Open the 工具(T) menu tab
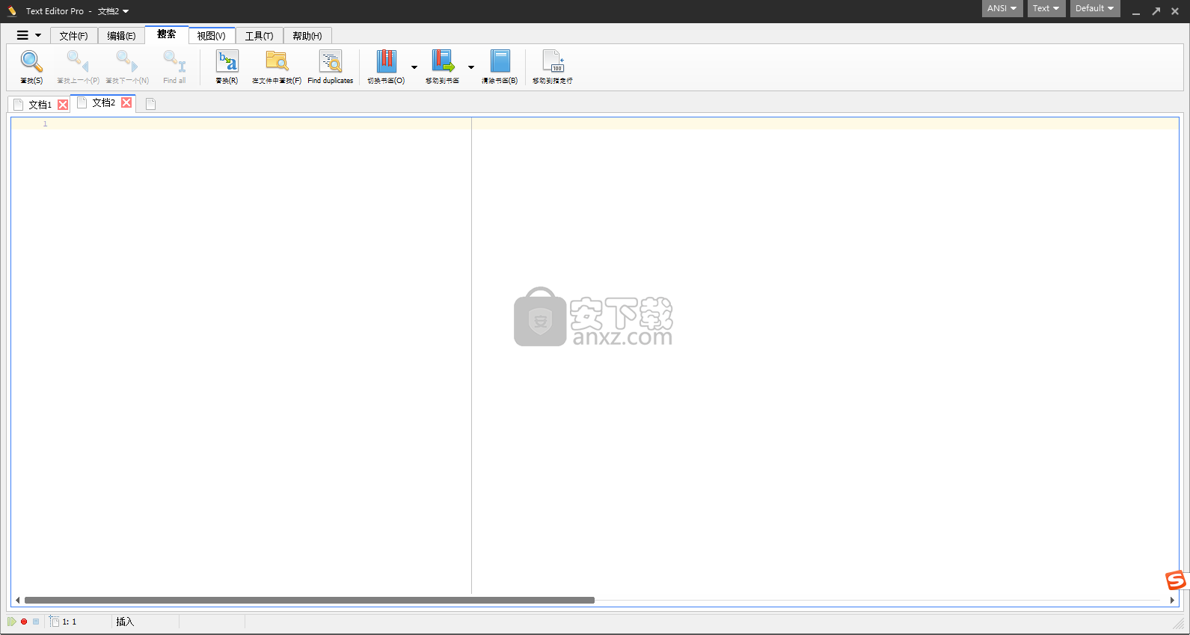The width and height of the screenshot is (1190, 635). [x=260, y=36]
